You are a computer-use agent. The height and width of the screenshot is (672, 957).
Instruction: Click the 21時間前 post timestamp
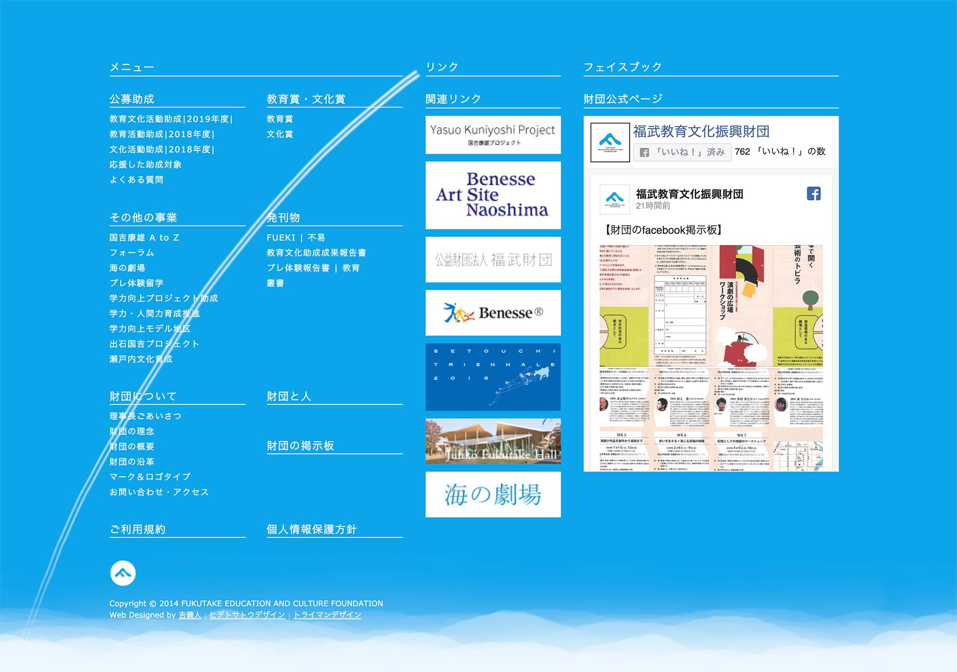(x=653, y=206)
